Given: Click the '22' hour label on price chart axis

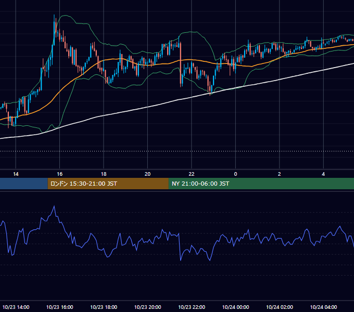Looking at the screenshot, I should pyautogui.click(x=192, y=174).
